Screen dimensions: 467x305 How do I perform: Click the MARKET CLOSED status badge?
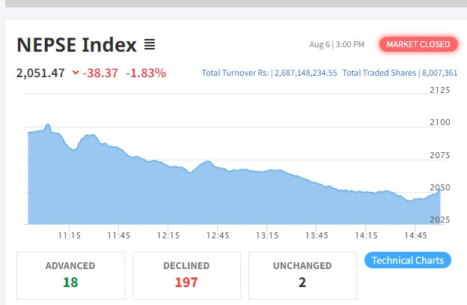point(418,44)
